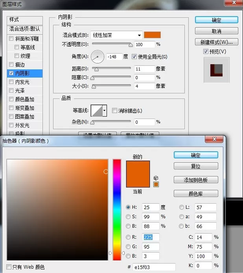Select the R red radio button

click(128, 237)
